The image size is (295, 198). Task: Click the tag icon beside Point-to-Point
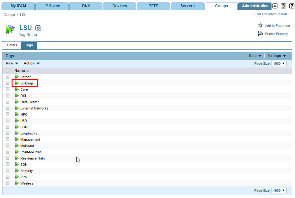(x=17, y=152)
